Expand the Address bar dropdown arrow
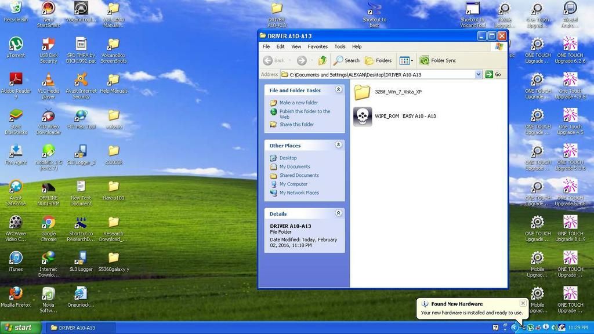Viewport: 594px width, 334px height. click(479, 74)
